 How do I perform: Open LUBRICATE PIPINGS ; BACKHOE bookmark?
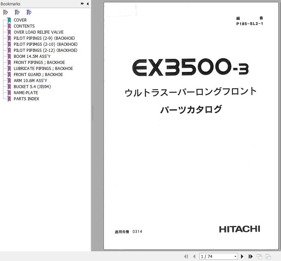tap(43, 69)
